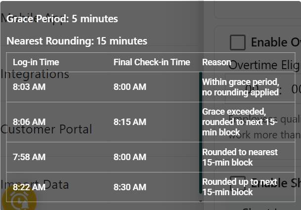Open Integrations in the sidebar
Viewport: 301px width, 210px height.
tap(35, 74)
